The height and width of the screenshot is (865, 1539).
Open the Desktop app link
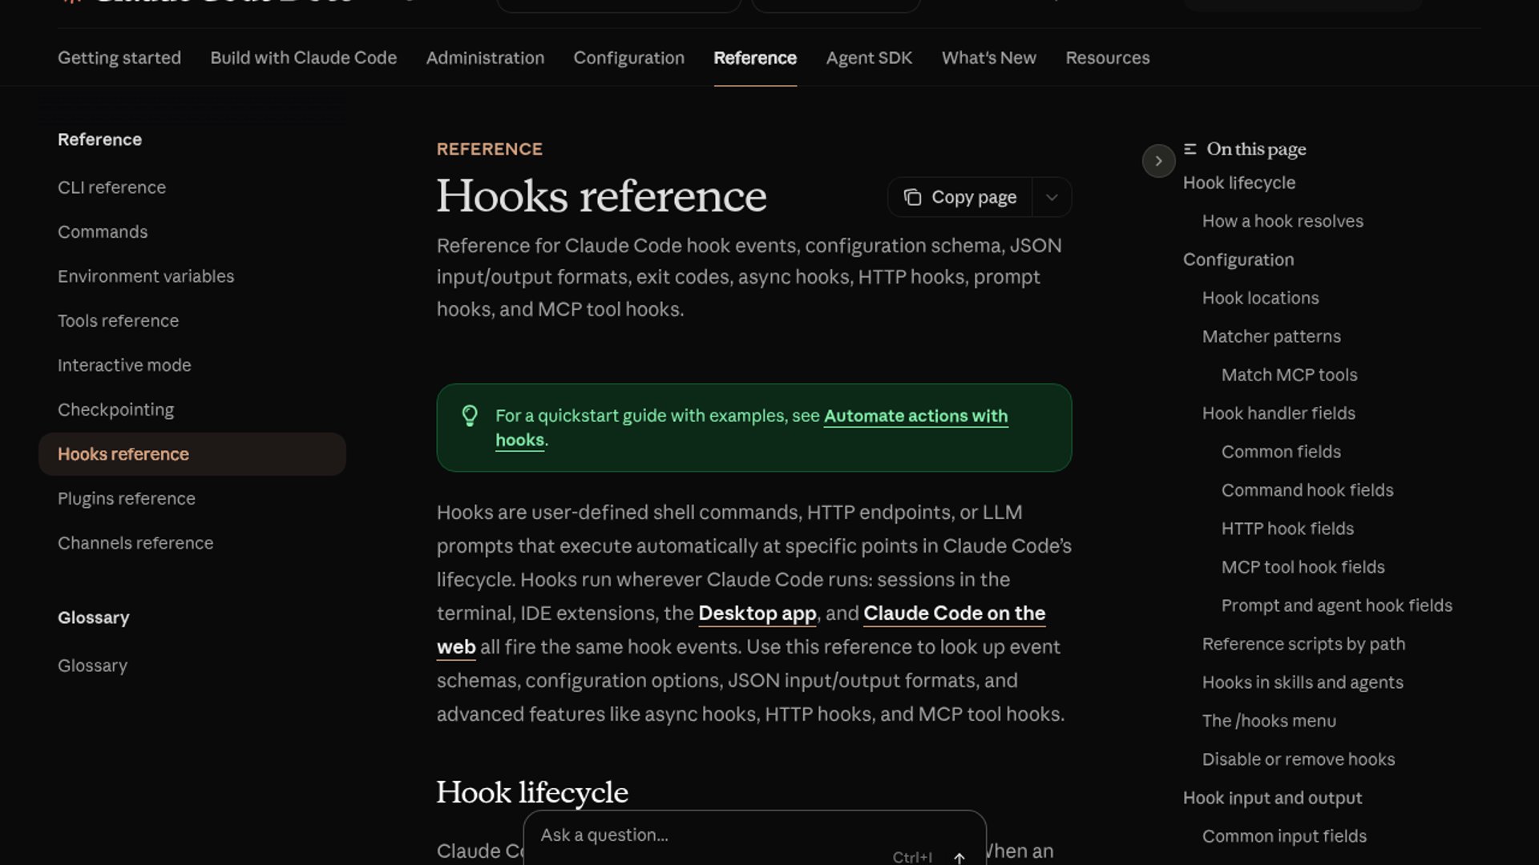[757, 614]
